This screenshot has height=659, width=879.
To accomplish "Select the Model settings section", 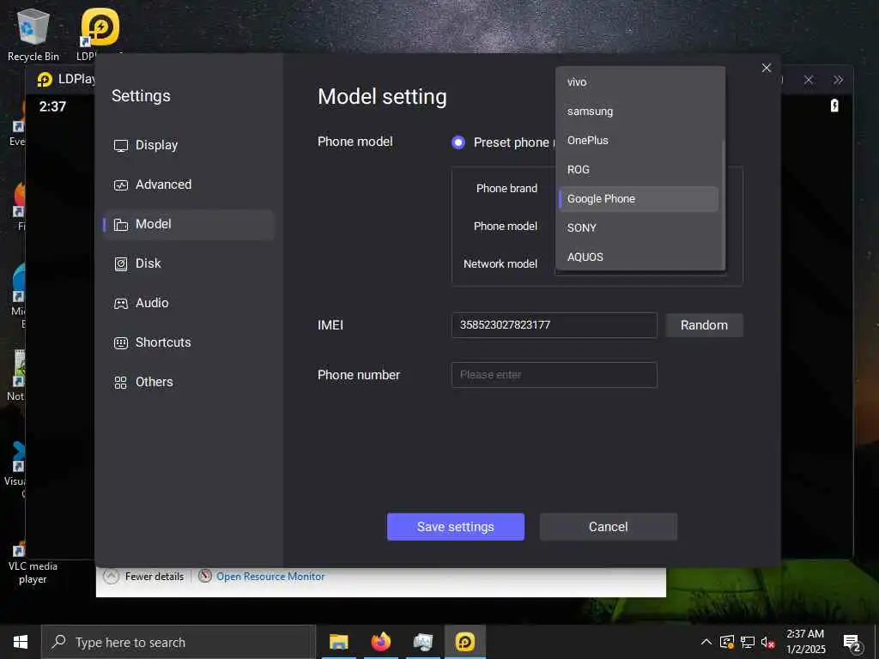I will click(188, 224).
